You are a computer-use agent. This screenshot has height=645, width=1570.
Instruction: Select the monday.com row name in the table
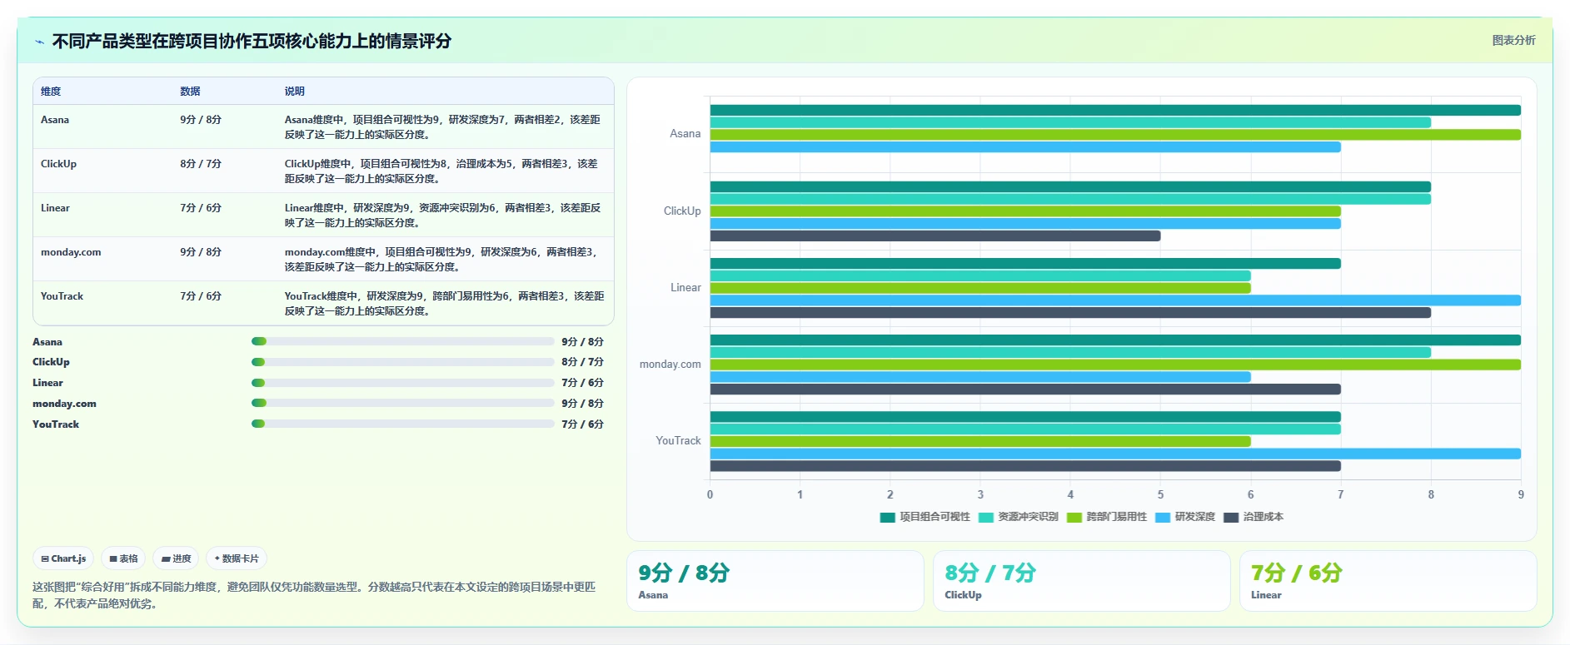point(71,252)
